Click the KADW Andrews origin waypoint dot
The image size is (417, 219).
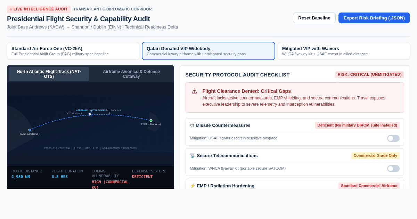(x=30, y=130)
